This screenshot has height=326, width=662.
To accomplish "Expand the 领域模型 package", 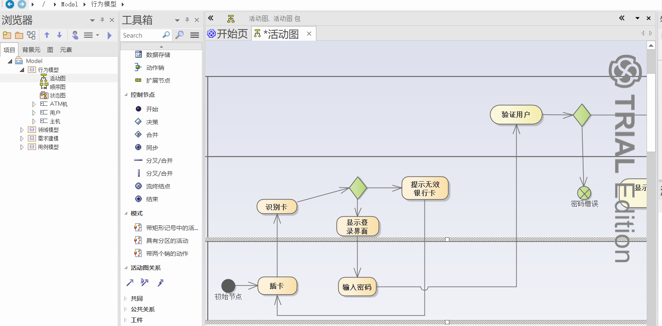I will click(x=22, y=130).
